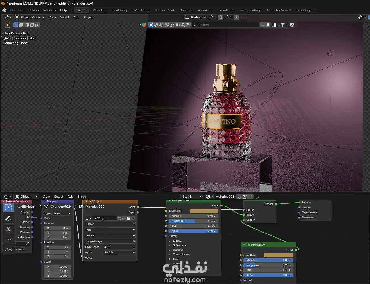Collapse the lower Principled BSDF node
This screenshot has width=370, height=284.
coord(244,244)
